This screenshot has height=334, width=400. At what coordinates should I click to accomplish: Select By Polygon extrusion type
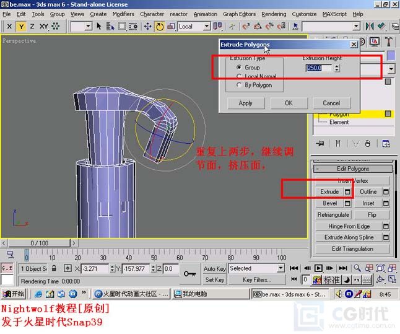point(254,85)
